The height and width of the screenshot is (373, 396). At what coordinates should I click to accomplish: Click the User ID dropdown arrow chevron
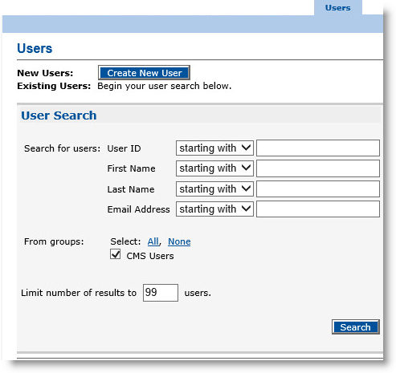(246, 148)
